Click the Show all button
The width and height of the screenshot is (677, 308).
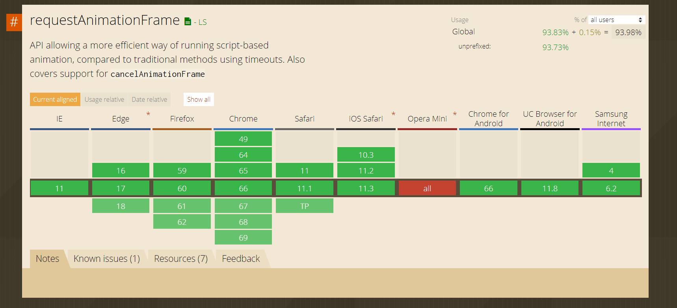(x=199, y=99)
